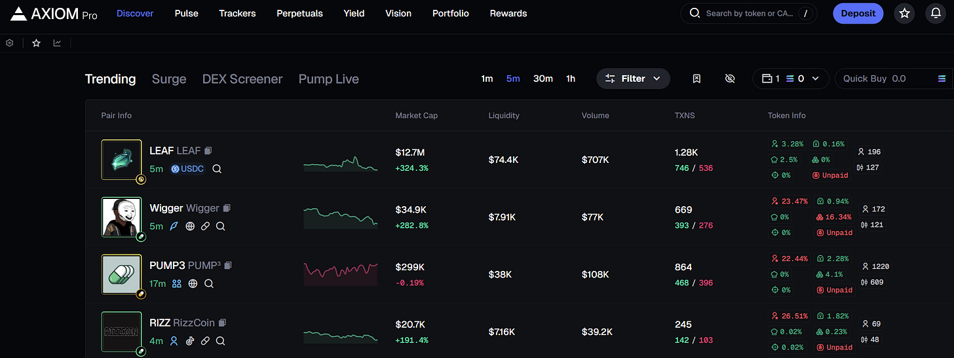
Task: Select the 5m timeframe
Action: pos(513,79)
